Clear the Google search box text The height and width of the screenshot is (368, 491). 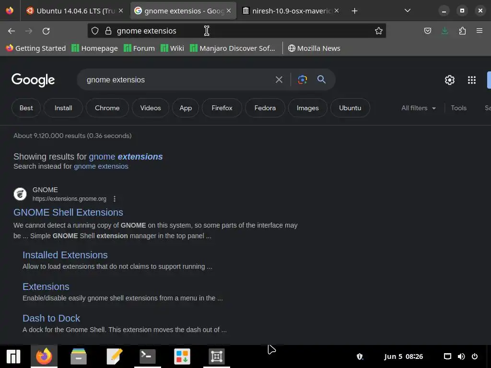[x=279, y=80]
